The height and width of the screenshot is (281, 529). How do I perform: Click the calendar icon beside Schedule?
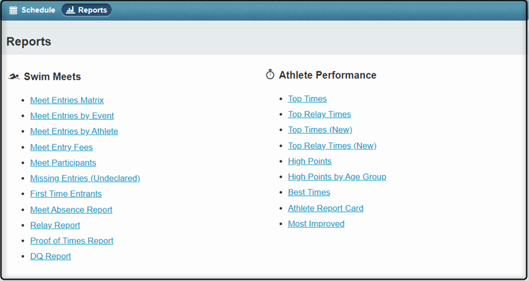pyautogui.click(x=13, y=10)
